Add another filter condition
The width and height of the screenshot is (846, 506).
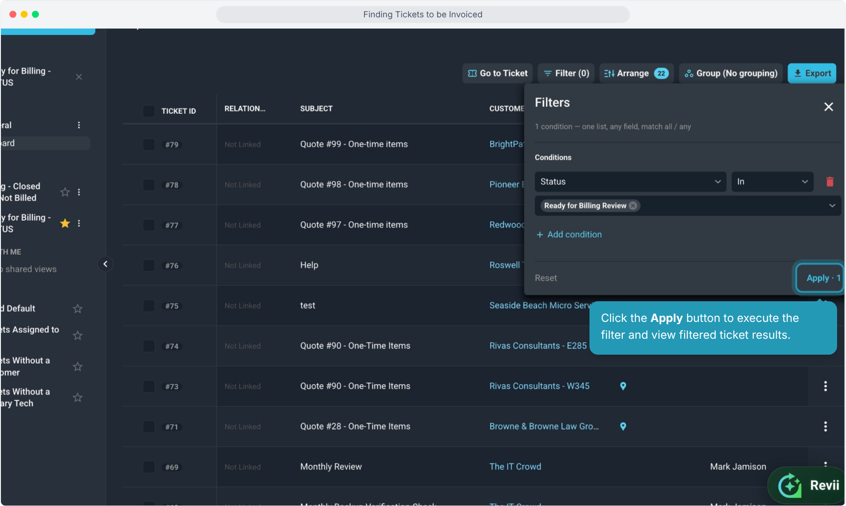point(569,235)
